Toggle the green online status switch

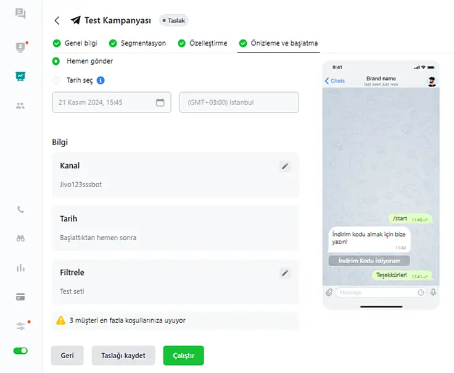[x=20, y=351]
